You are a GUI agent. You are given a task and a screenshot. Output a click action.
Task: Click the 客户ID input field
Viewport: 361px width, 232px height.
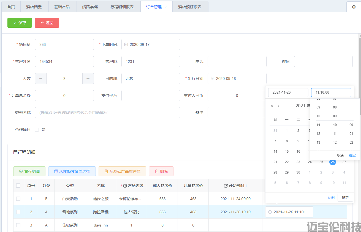(x=151, y=62)
